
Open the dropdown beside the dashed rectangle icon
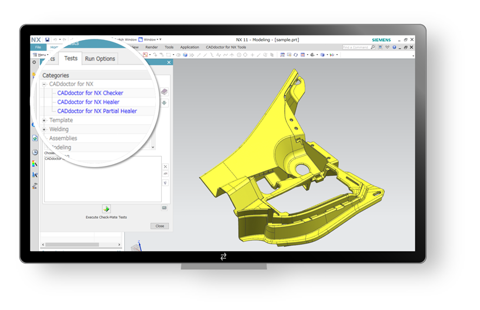[174, 55]
